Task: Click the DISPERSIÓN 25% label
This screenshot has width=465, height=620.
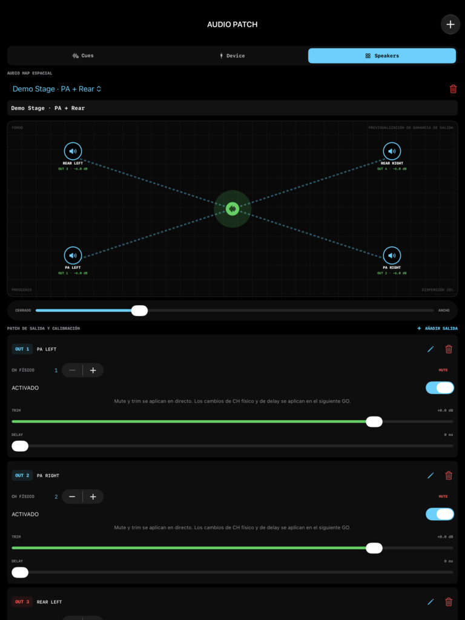Action: [437, 290]
